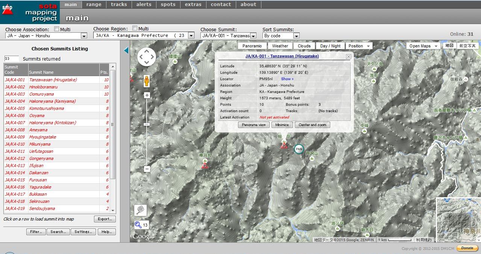Open the Position dropdown on map
Viewport: 481px width, 254px height.
pos(358,46)
